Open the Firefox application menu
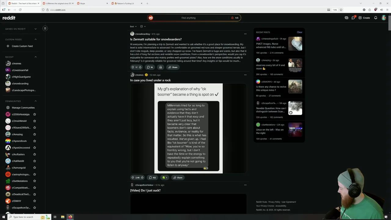Image resolution: width=391 pixels, height=220 pixels. click(x=387, y=10)
